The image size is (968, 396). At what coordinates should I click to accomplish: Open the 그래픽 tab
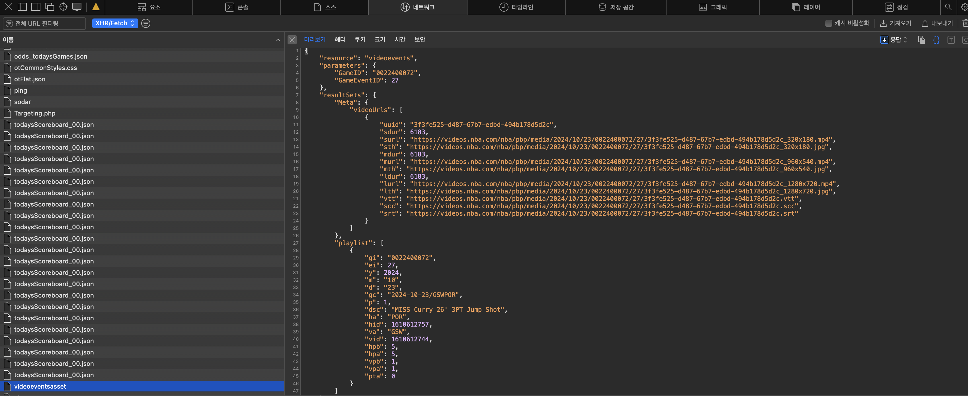pyautogui.click(x=712, y=7)
